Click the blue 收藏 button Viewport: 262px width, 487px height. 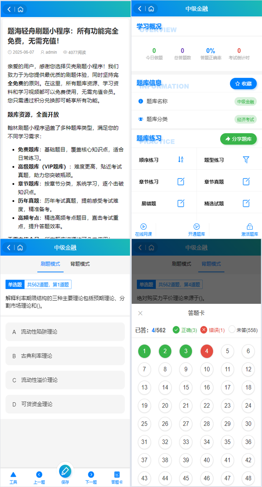coord(243,84)
